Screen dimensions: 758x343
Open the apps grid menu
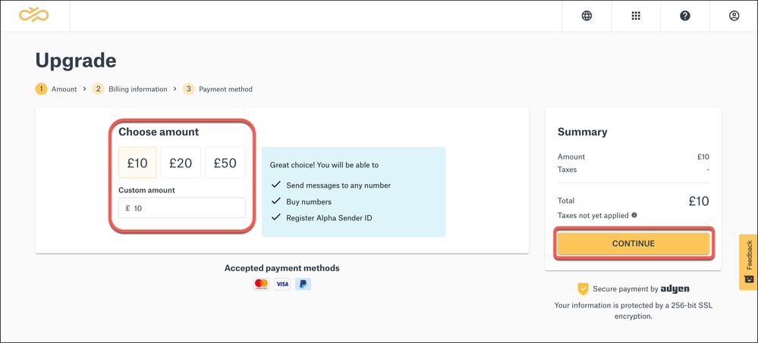[636, 16]
